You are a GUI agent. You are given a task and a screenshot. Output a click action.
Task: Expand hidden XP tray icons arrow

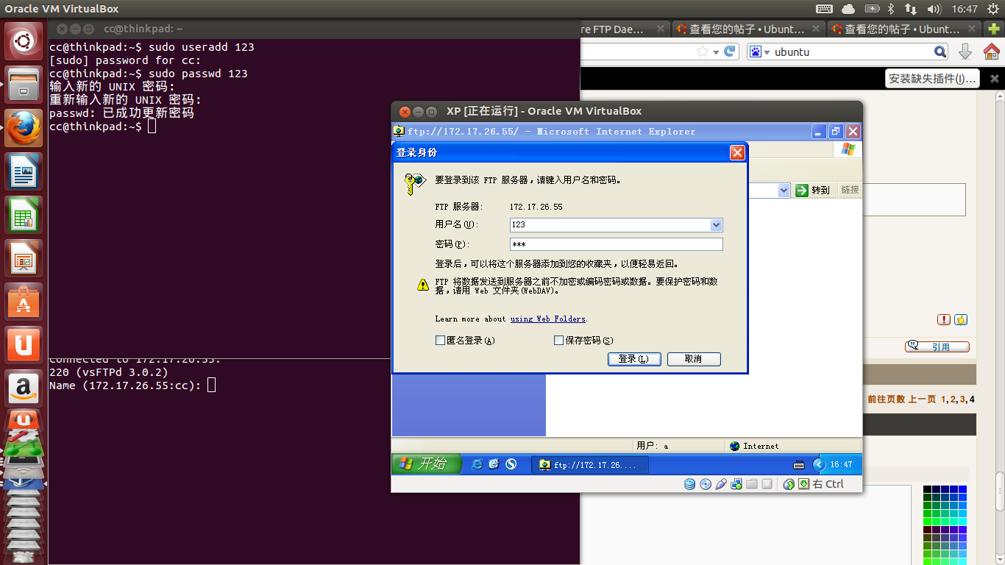click(819, 464)
